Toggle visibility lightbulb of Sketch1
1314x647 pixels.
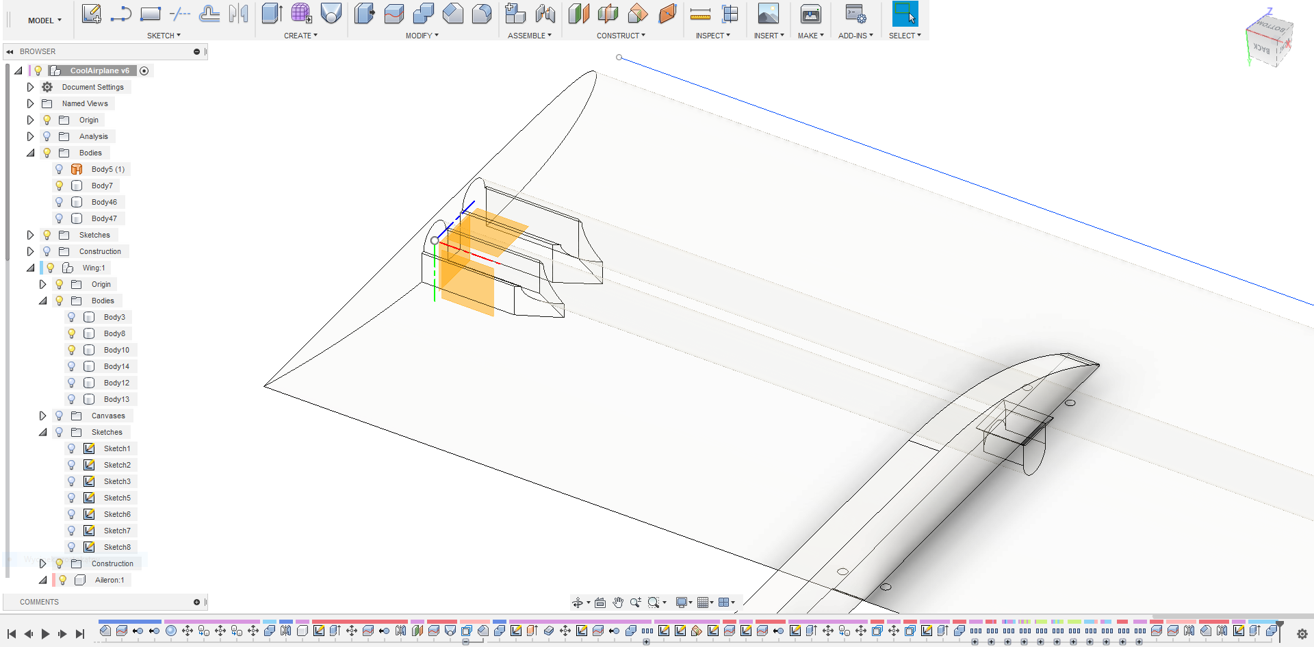tap(71, 448)
